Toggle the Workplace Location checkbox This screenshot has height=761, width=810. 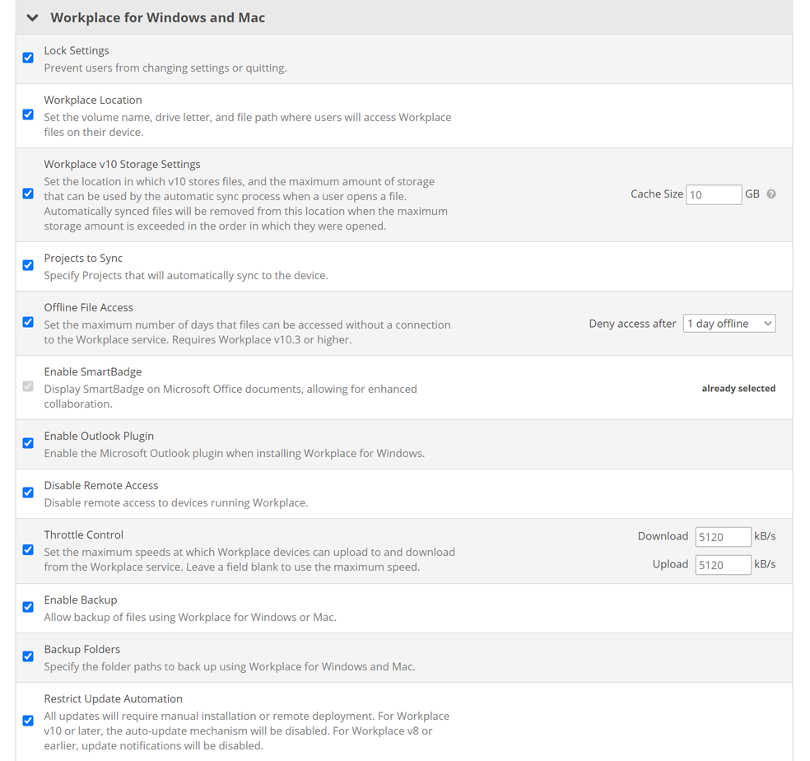(x=28, y=114)
